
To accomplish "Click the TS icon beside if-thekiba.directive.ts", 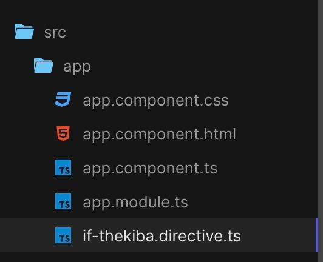I will click(x=63, y=235).
